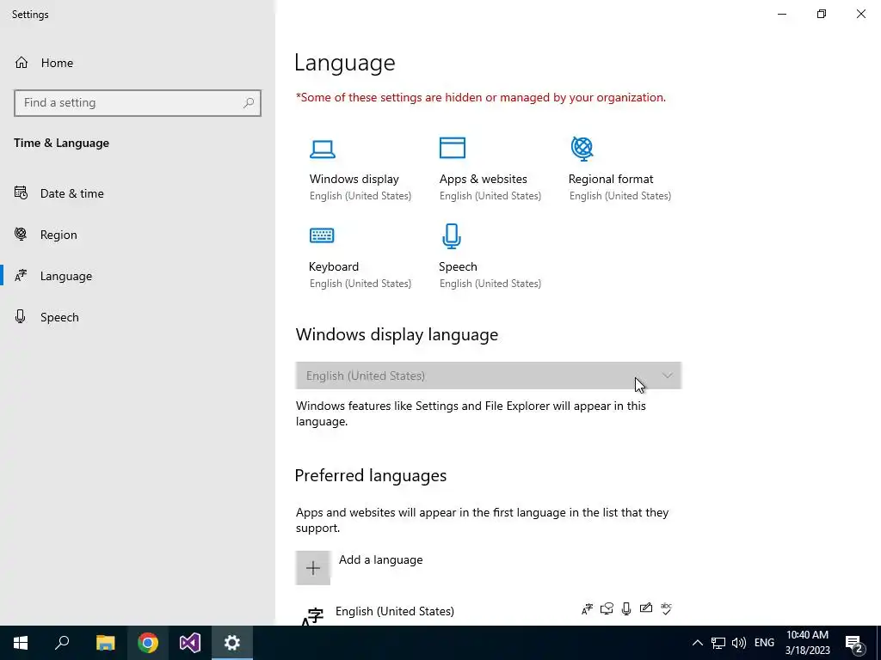The image size is (881, 660).
Task: Show hidden tray icons chevron
Action: (697, 643)
